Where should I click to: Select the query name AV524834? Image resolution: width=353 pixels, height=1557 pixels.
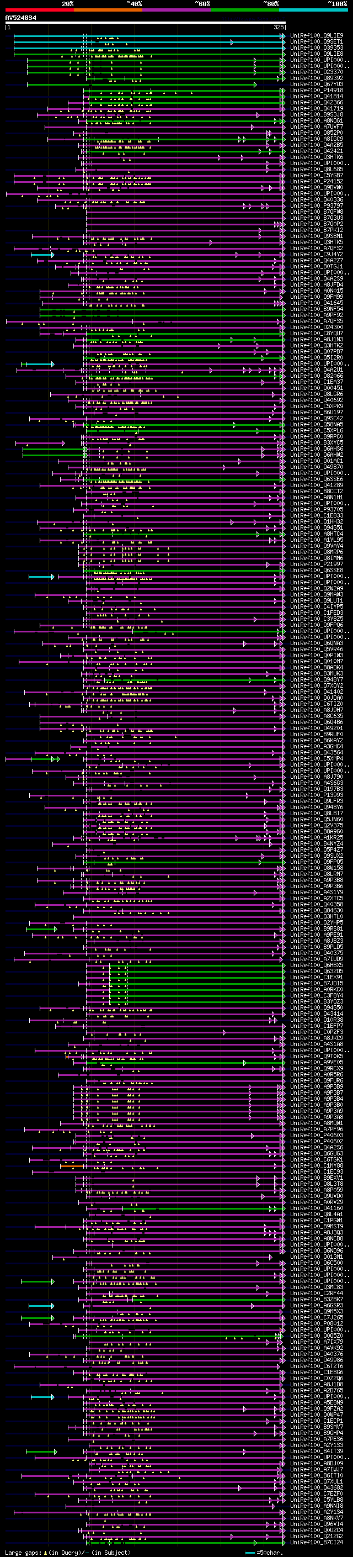pos(20,18)
